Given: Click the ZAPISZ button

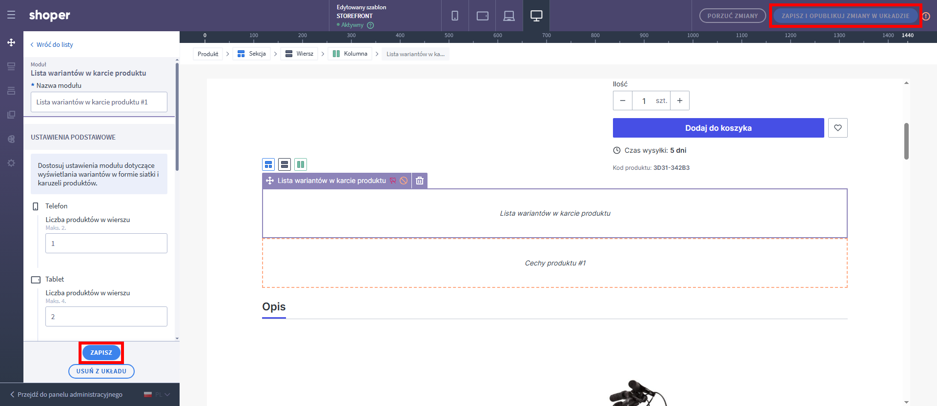Looking at the screenshot, I should 101,352.
